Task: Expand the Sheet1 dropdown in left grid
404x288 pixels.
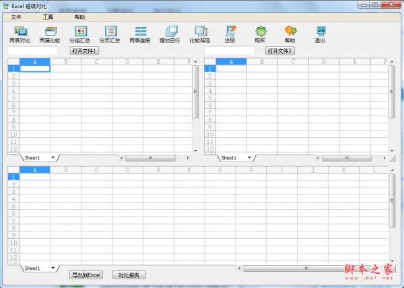Action: pyautogui.click(x=53, y=157)
